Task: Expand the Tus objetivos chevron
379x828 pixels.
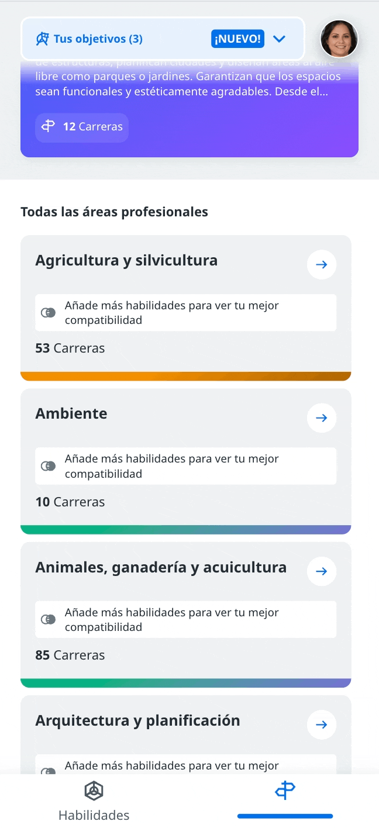Action: tap(279, 39)
